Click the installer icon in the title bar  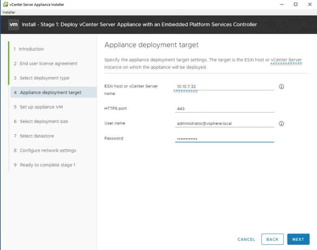4,4
